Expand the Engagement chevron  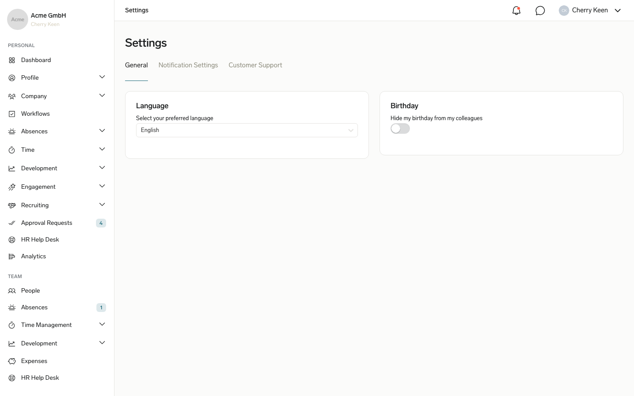pos(102,186)
